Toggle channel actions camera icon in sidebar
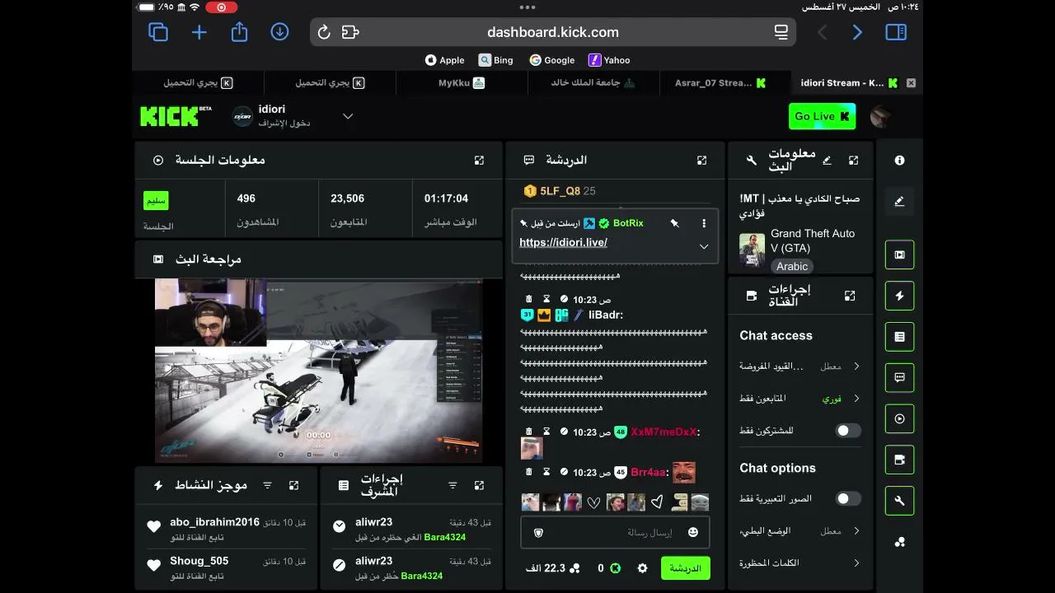 [x=899, y=460]
